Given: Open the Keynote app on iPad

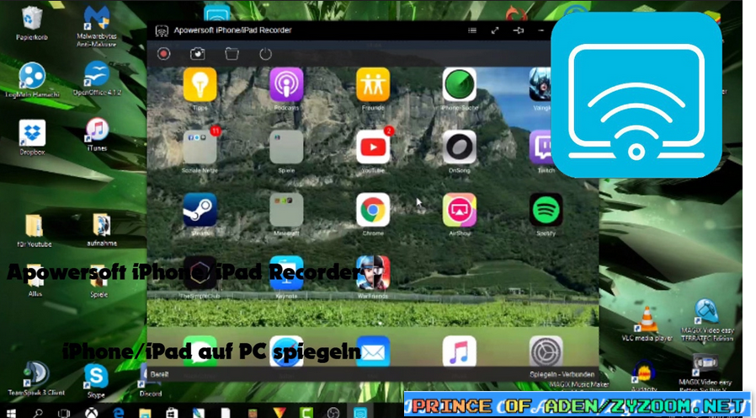Looking at the screenshot, I should pos(286,273).
